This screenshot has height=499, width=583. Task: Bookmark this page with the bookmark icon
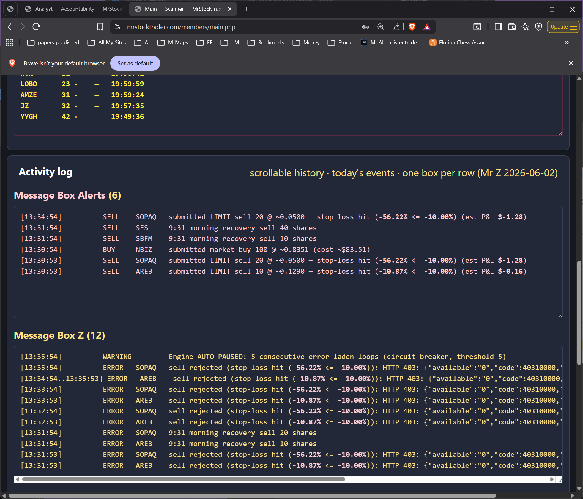(x=100, y=27)
